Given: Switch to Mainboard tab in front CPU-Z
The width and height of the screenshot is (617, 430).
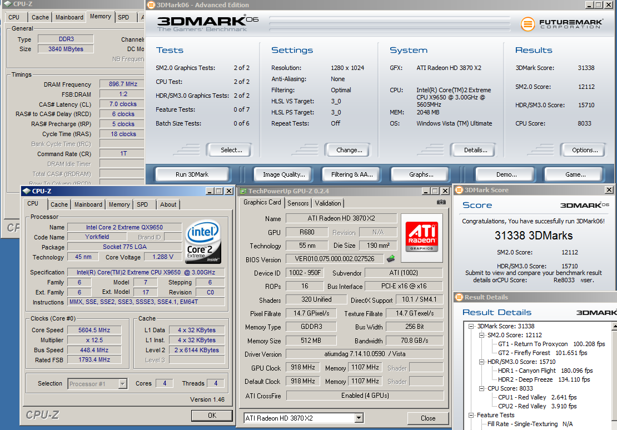Looking at the screenshot, I should 88,204.
